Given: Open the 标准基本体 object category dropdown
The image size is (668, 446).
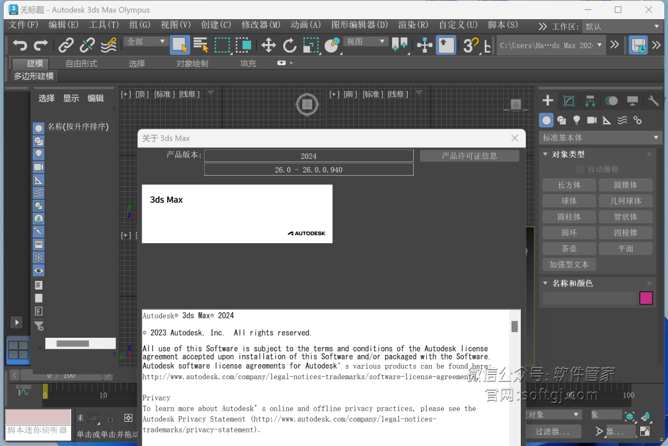Looking at the screenshot, I should (600, 138).
